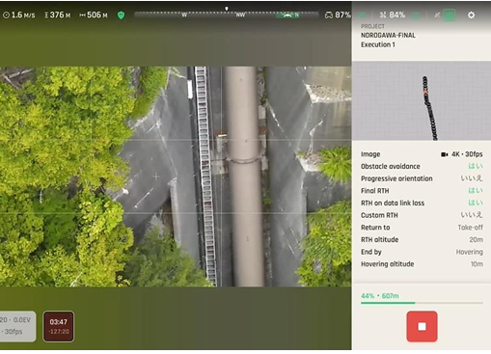The height and width of the screenshot is (354, 491).
Task: Tap the RTH altitude 20m value
Action: pyautogui.click(x=476, y=239)
